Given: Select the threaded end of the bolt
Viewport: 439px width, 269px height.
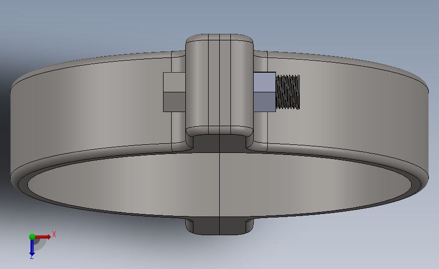Looking at the screenshot, I should pos(288,92).
